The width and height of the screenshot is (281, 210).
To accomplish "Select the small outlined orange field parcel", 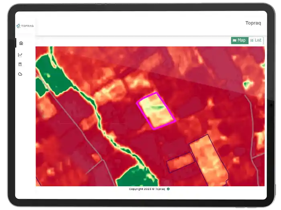I will (180, 162).
